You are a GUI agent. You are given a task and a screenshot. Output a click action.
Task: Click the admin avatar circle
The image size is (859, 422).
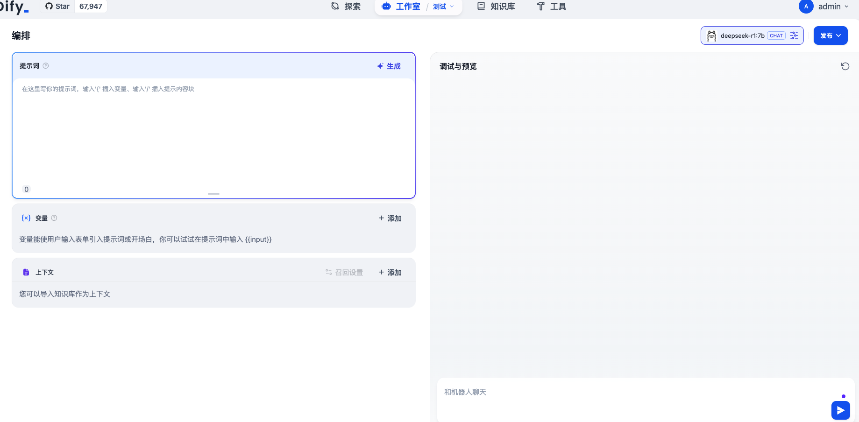coord(806,7)
